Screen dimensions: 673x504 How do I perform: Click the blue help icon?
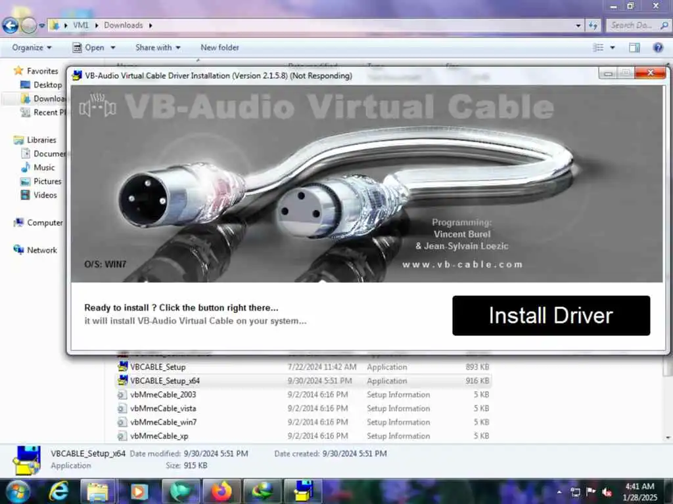tap(658, 47)
